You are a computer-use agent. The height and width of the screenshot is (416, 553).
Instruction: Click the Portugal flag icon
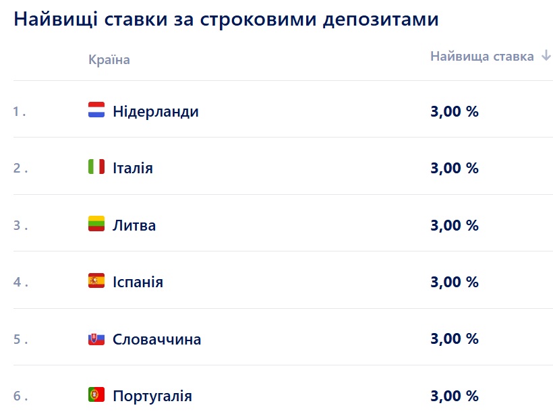pos(96,394)
